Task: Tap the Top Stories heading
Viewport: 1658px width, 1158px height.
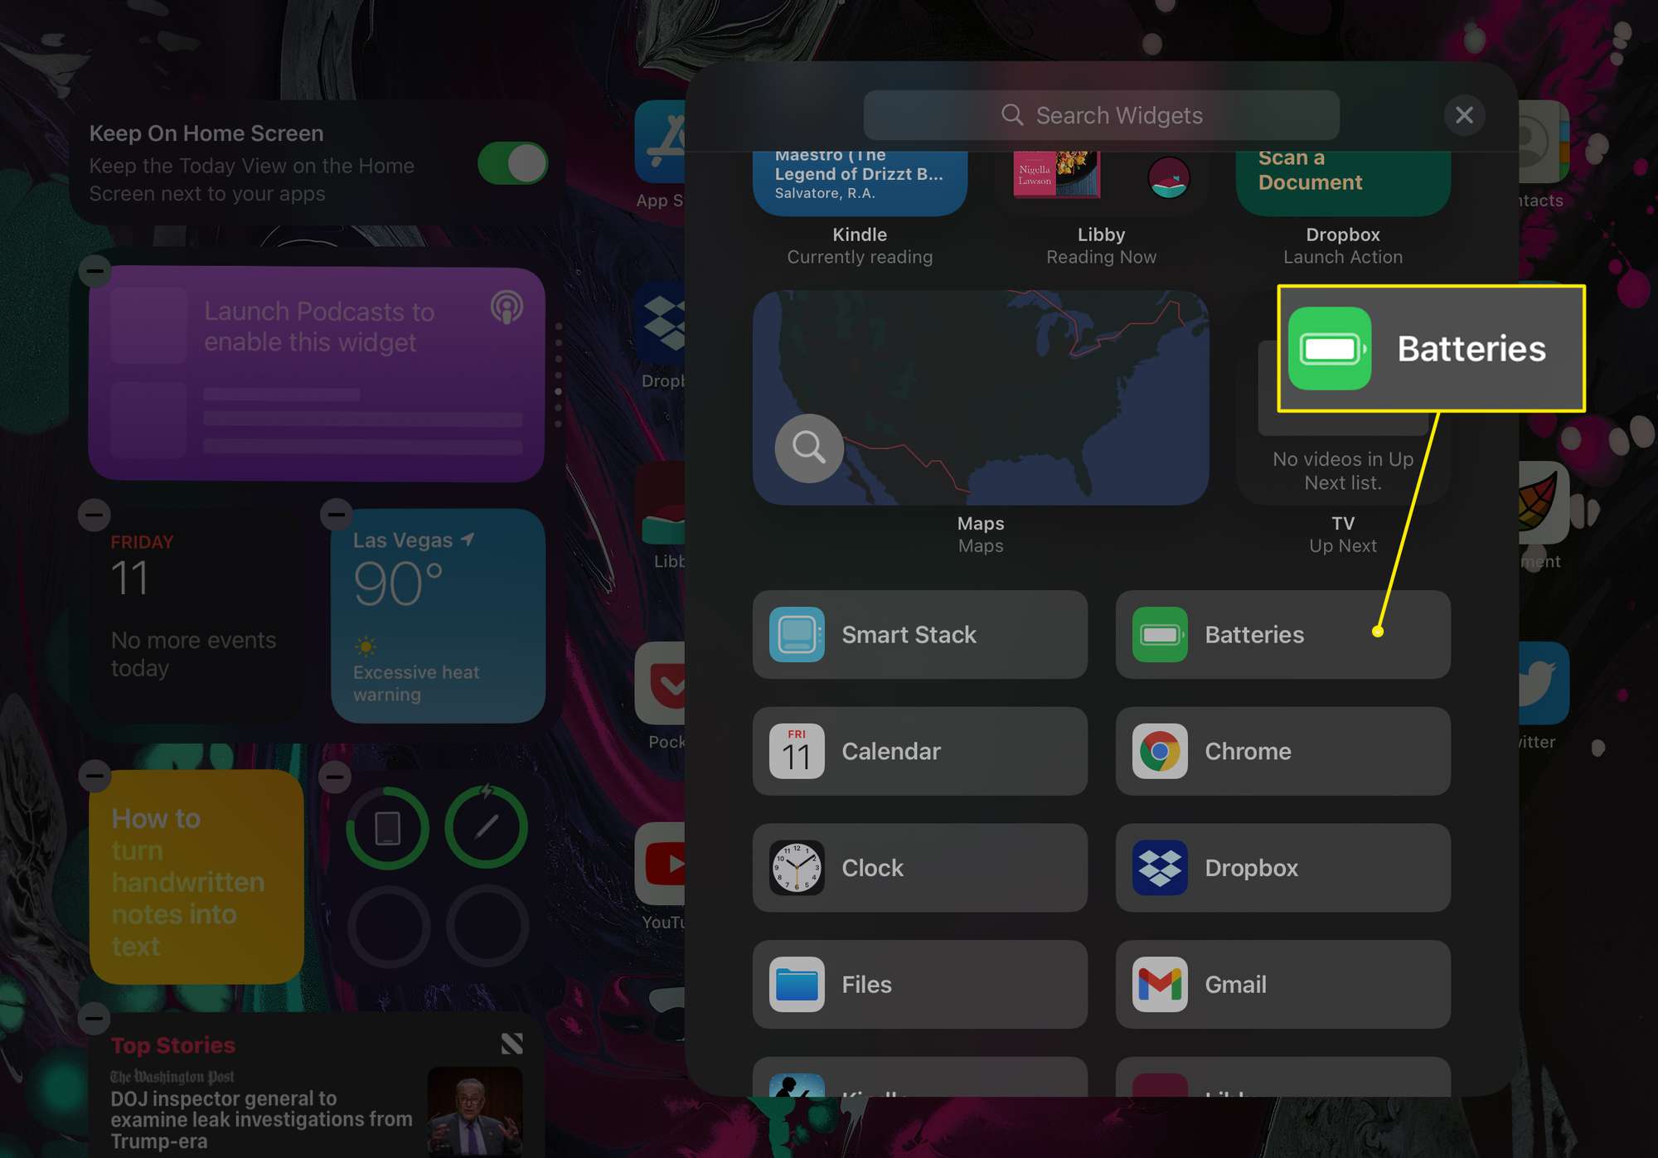Action: click(173, 1045)
